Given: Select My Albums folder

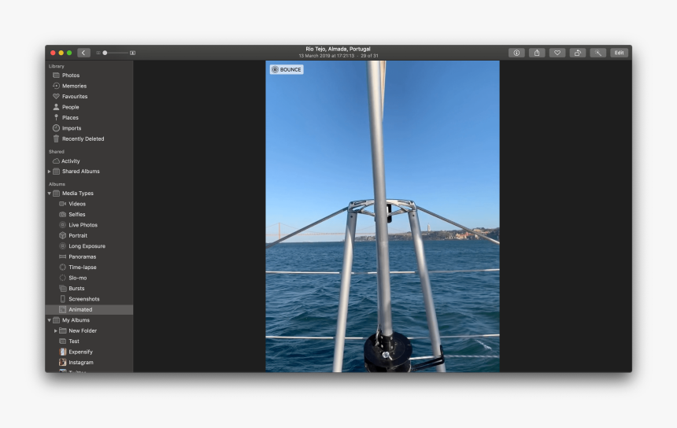Looking at the screenshot, I should pyautogui.click(x=89, y=320).
